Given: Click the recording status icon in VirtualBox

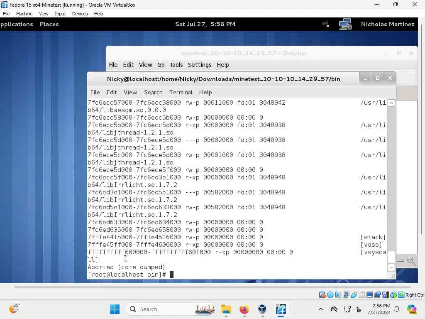Looking at the screenshot, I should 378,295.
